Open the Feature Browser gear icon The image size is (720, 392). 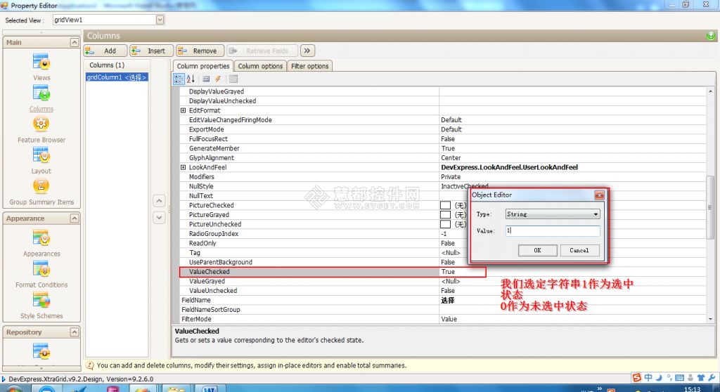coord(41,124)
